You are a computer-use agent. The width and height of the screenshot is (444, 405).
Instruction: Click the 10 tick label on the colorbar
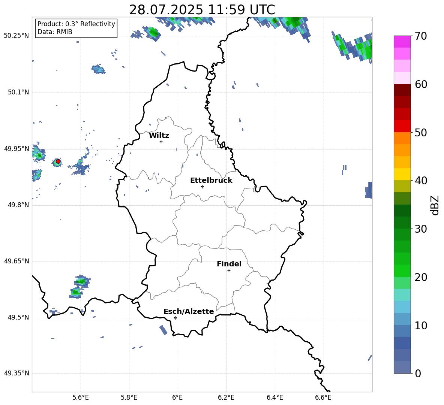point(421,325)
